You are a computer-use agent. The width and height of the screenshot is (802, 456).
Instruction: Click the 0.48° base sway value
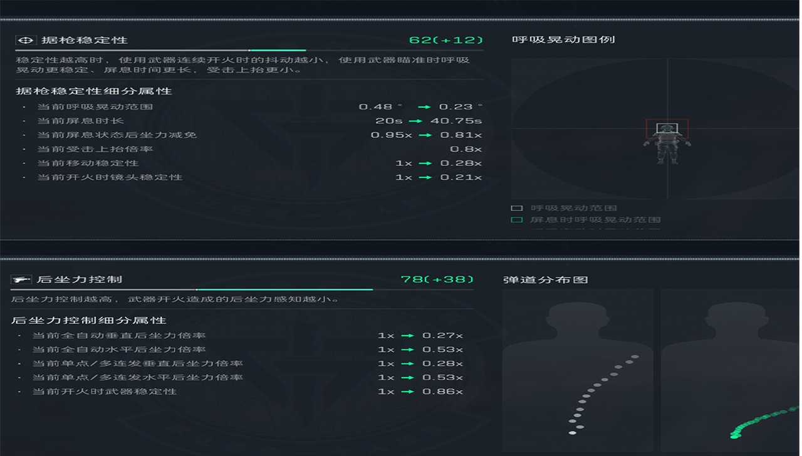coord(380,107)
